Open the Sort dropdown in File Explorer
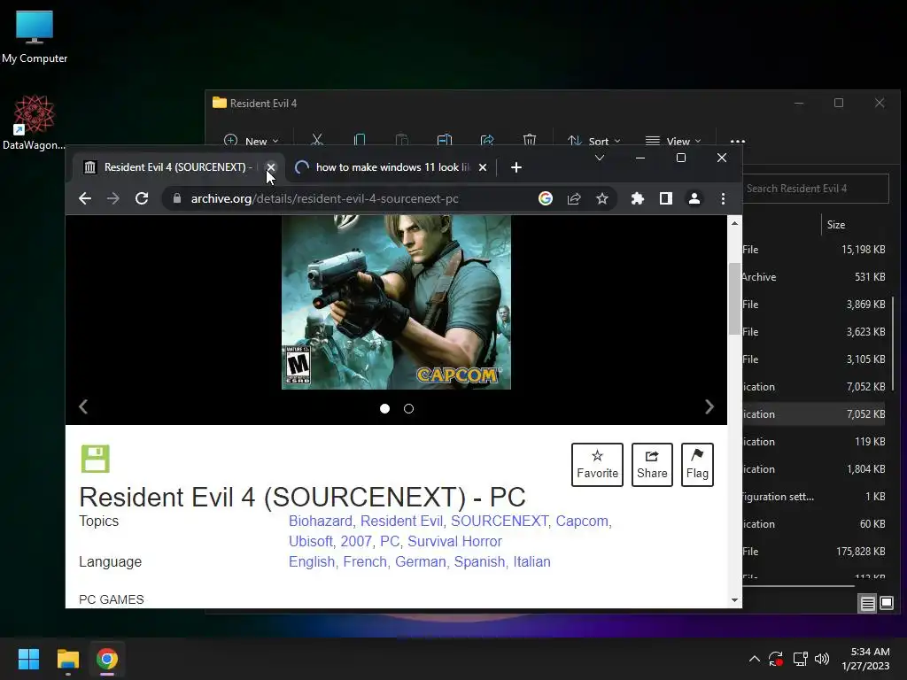Screen dimensions: 907x680 tap(593, 141)
